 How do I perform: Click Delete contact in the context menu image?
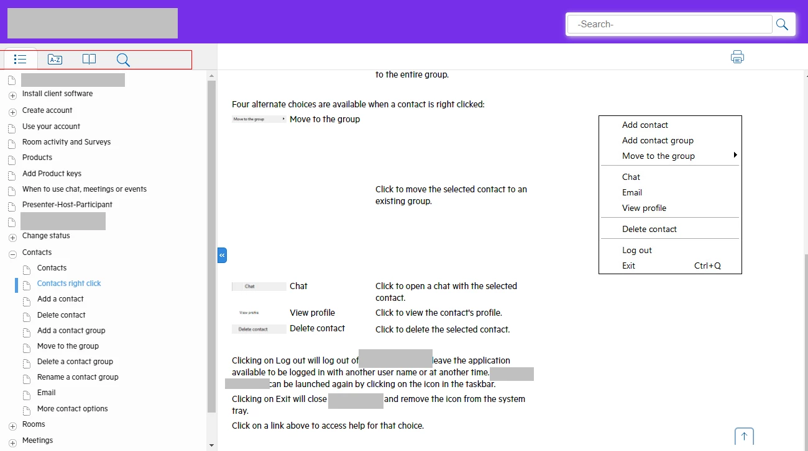click(650, 229)
